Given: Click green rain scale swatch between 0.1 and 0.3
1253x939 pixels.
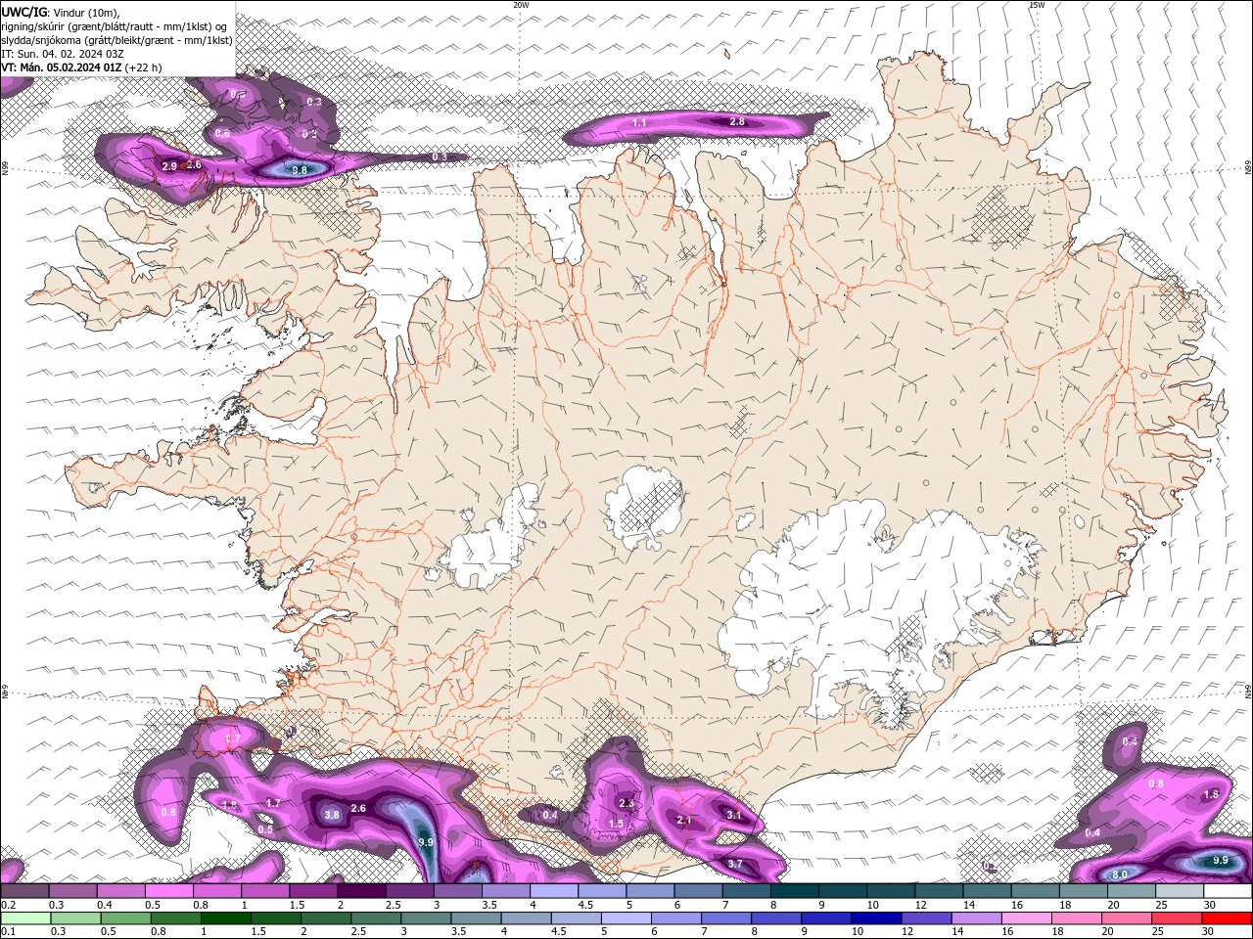Looking at the screenshot, I should coord(23,917).
